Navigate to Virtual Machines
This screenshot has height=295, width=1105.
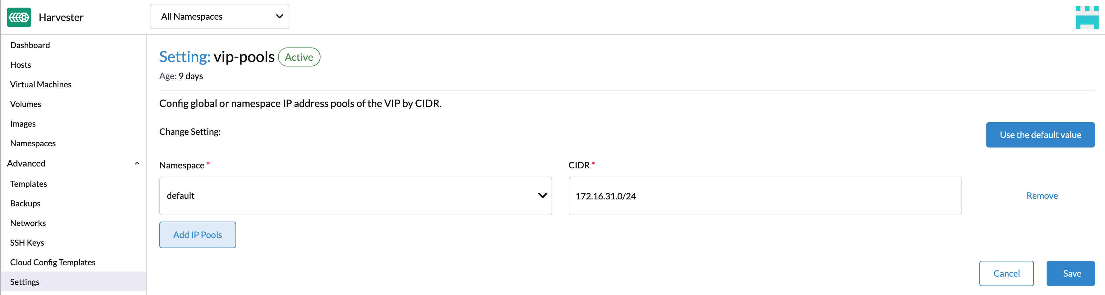tap(41, 84)
